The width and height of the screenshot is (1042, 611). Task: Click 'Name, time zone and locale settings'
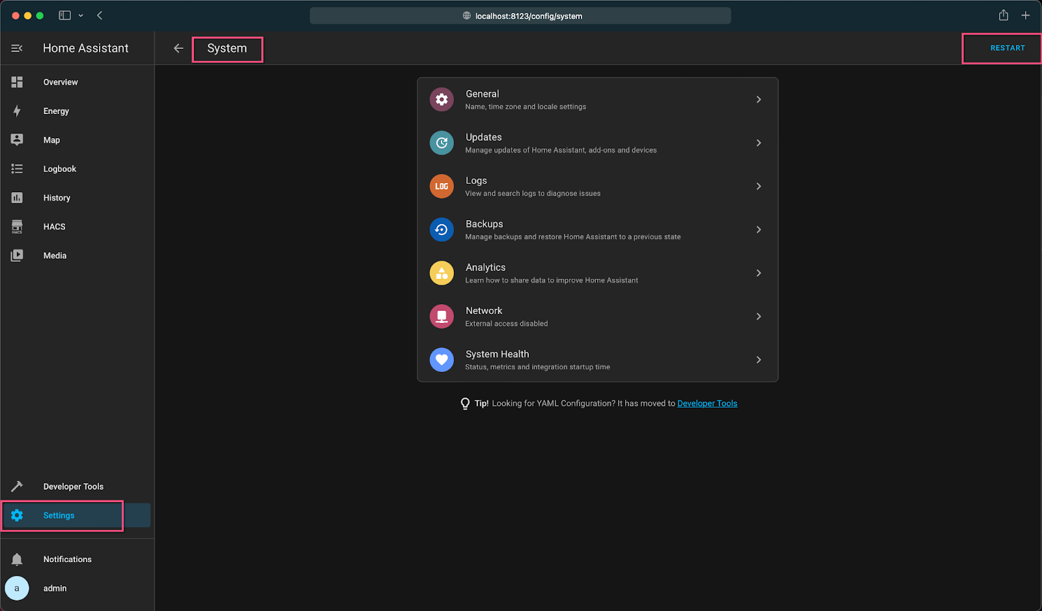pos(526,107)
